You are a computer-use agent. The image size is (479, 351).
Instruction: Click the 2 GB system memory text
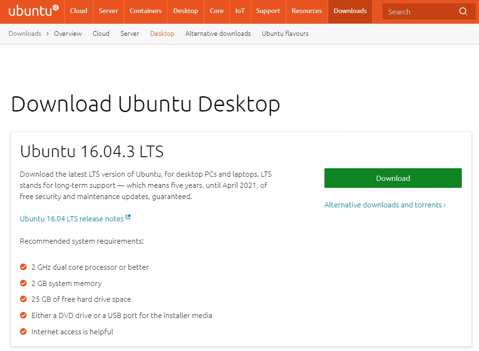(66, 284)
